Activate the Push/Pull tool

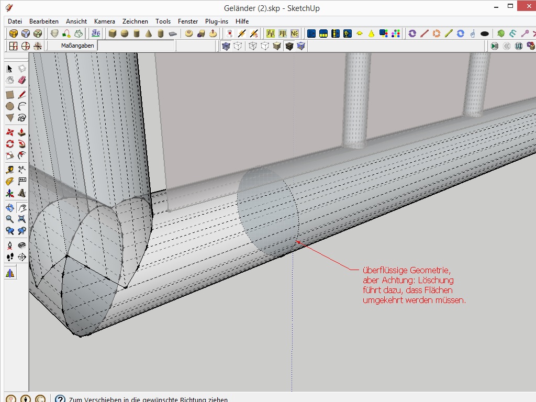[21, 132]
